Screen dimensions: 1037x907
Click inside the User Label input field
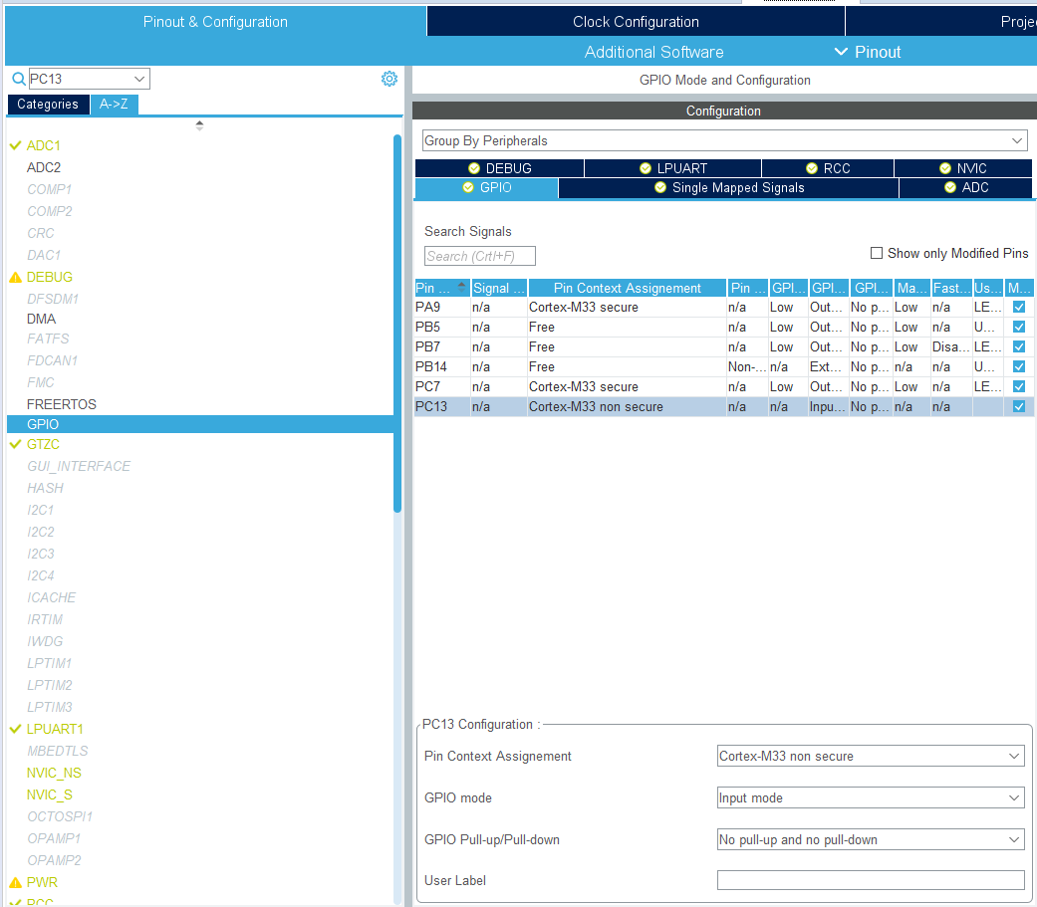click(x=870, y=880)
